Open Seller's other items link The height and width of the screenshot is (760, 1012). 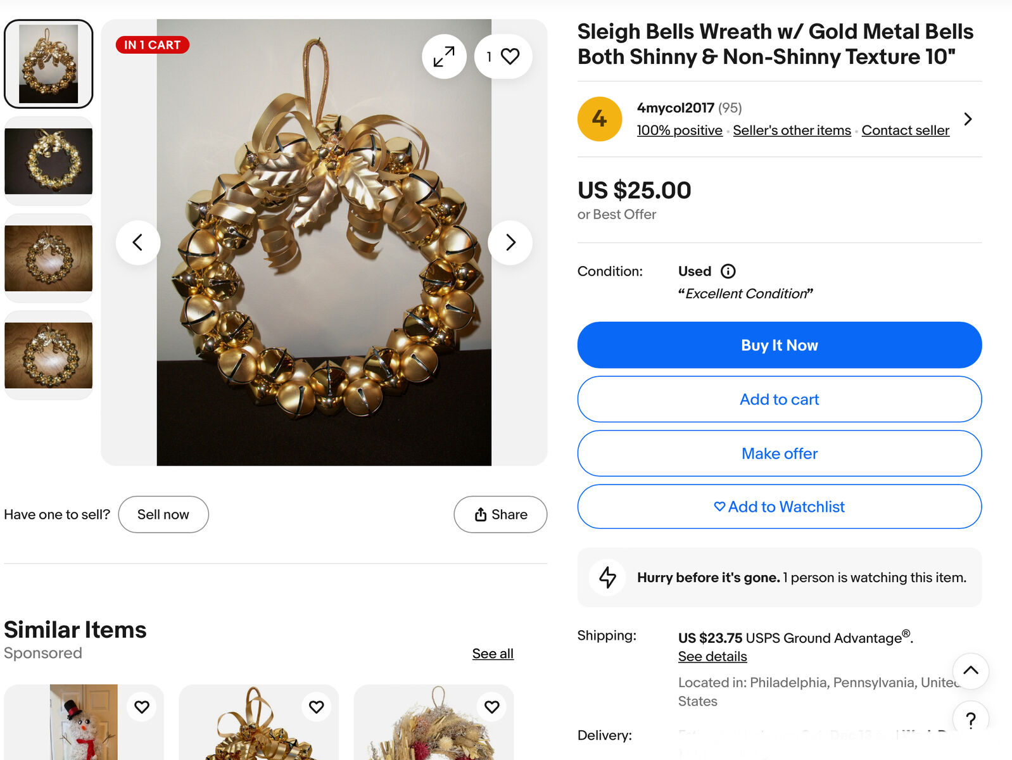pyautogui.click(x=792, y=130)
